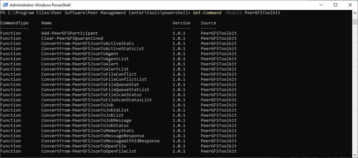This screenshot has width=358, height=158.
Task: Click the Add-PeerGFSParticipant function name
Action: pos(70,33)
